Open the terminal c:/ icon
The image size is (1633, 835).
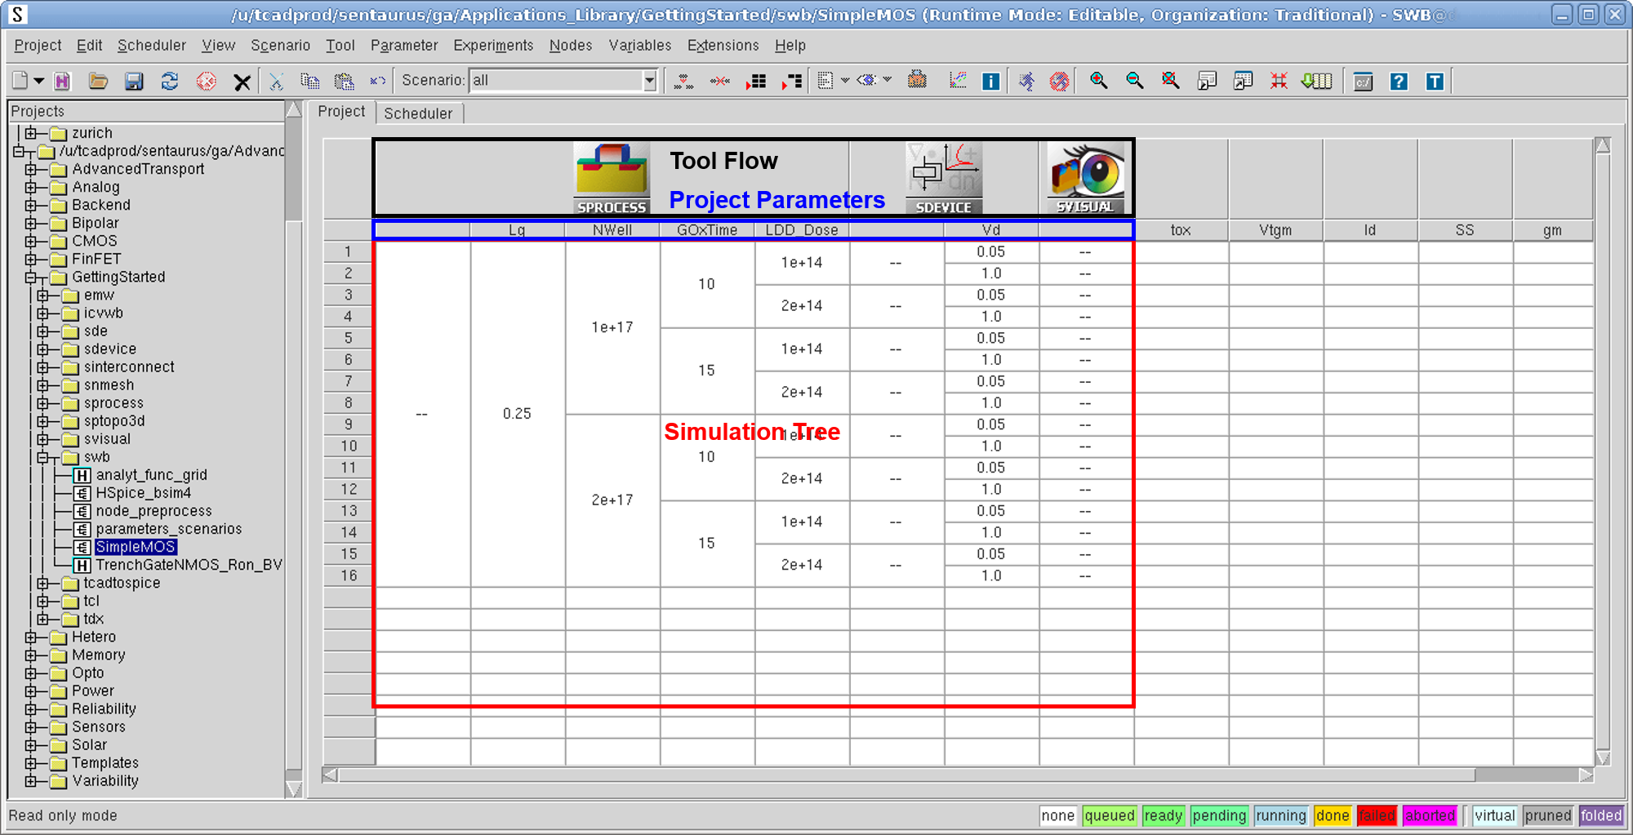[1363, 81]
